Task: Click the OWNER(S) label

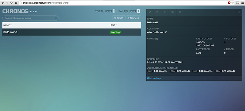Action: (x=153, y=39)
